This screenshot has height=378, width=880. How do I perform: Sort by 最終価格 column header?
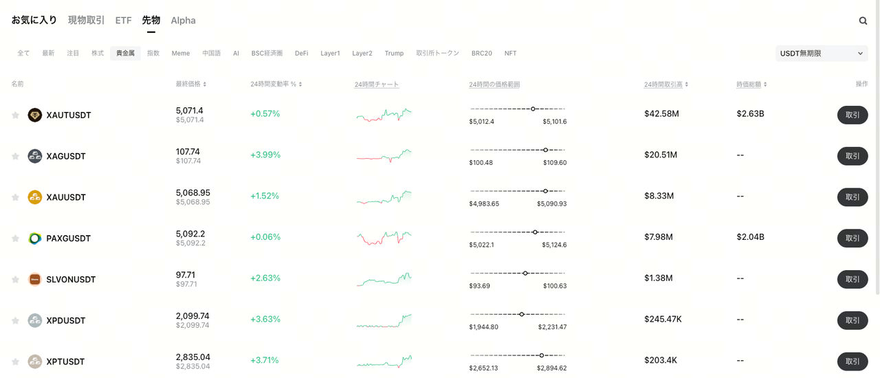pyautogui.click(x=190, y=84)
